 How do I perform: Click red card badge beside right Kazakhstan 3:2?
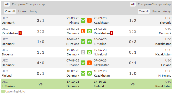click(x=112, y=33)
